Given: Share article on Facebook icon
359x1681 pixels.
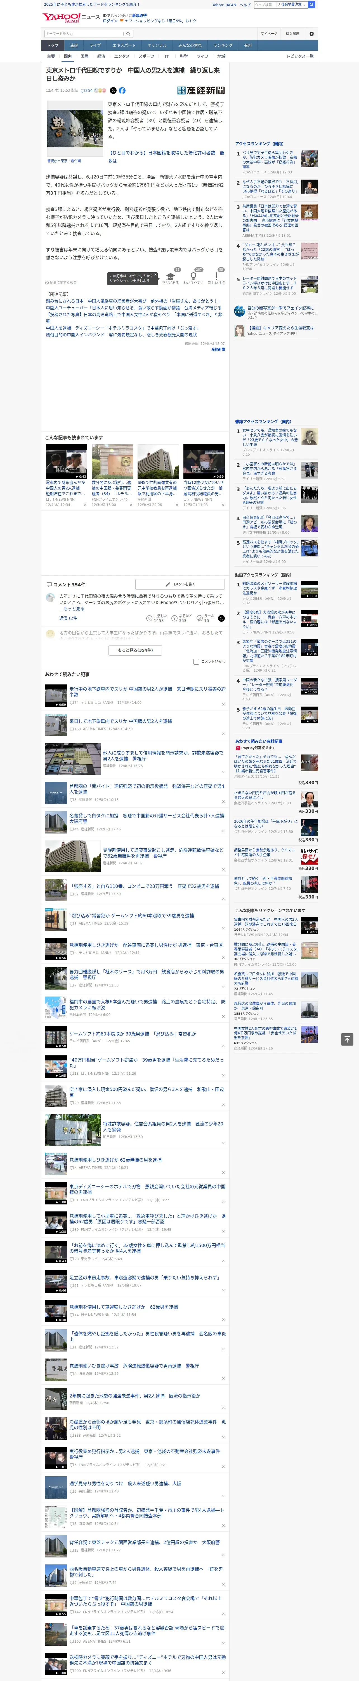Looking at the screenshot, I should click(122, 91).
